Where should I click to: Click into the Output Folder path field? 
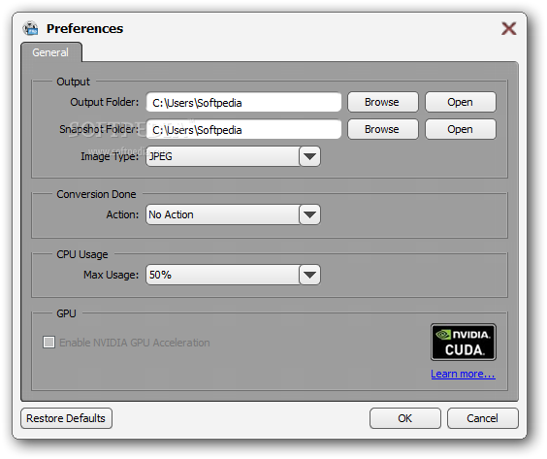(243, 102)
